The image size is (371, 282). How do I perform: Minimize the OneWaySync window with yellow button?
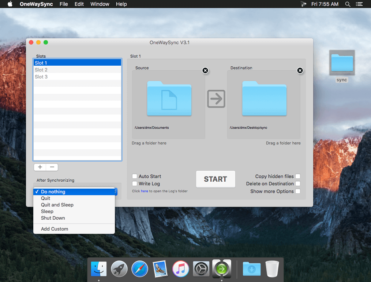[x=38, y=42]
